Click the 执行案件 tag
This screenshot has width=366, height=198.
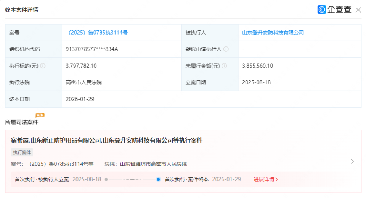(x=22, y=152)
